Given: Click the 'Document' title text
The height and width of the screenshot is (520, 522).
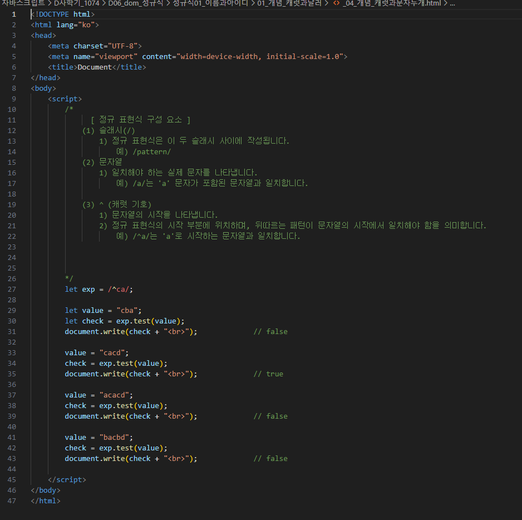Looking at the screenshot, I should pos(95,67).
